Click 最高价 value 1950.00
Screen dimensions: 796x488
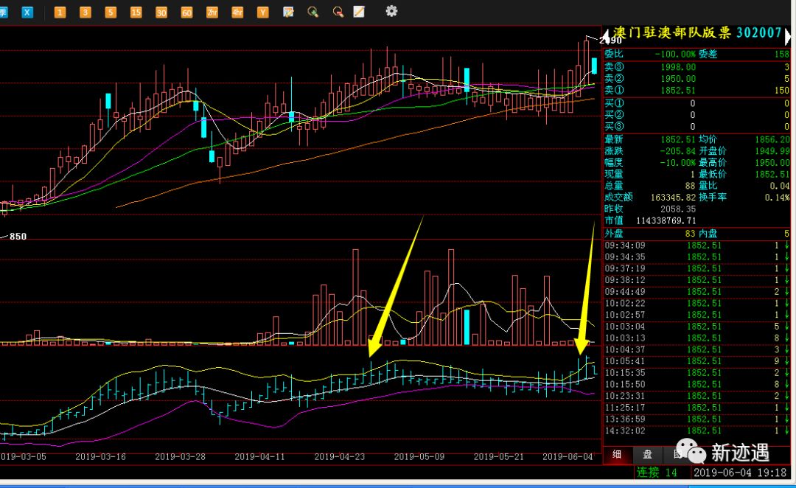772,162
